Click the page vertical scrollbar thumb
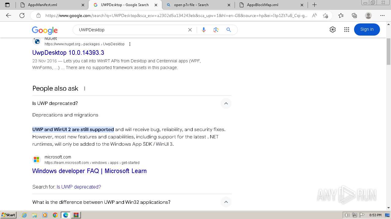The height and width of the screenshot is (219, 391). 389,52
